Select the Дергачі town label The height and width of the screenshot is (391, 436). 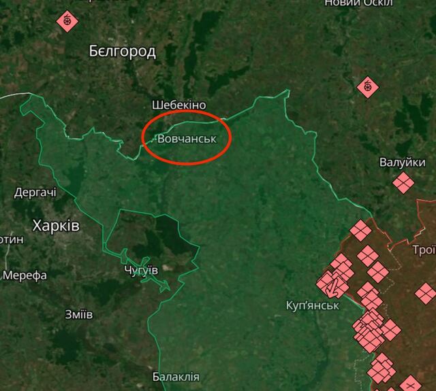coord(35,192)
